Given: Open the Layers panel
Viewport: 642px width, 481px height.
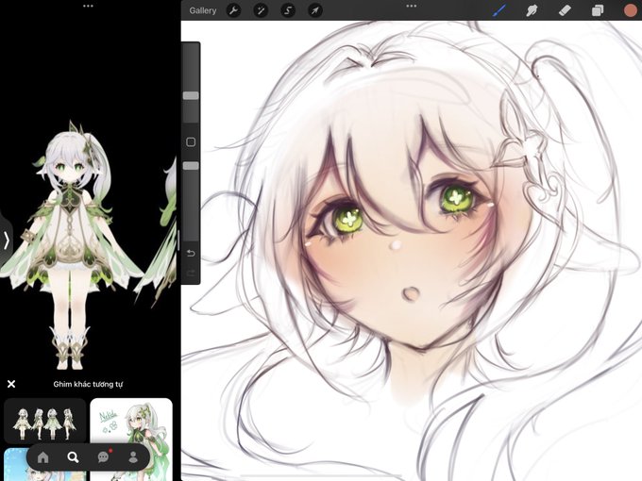Looking at the screenshot, I should [x=598, y=10].
